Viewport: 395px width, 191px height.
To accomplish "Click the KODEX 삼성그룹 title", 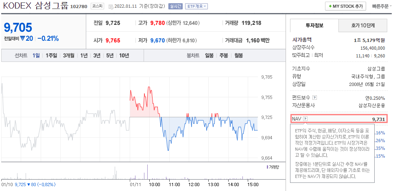I will (x=35, y=6).
